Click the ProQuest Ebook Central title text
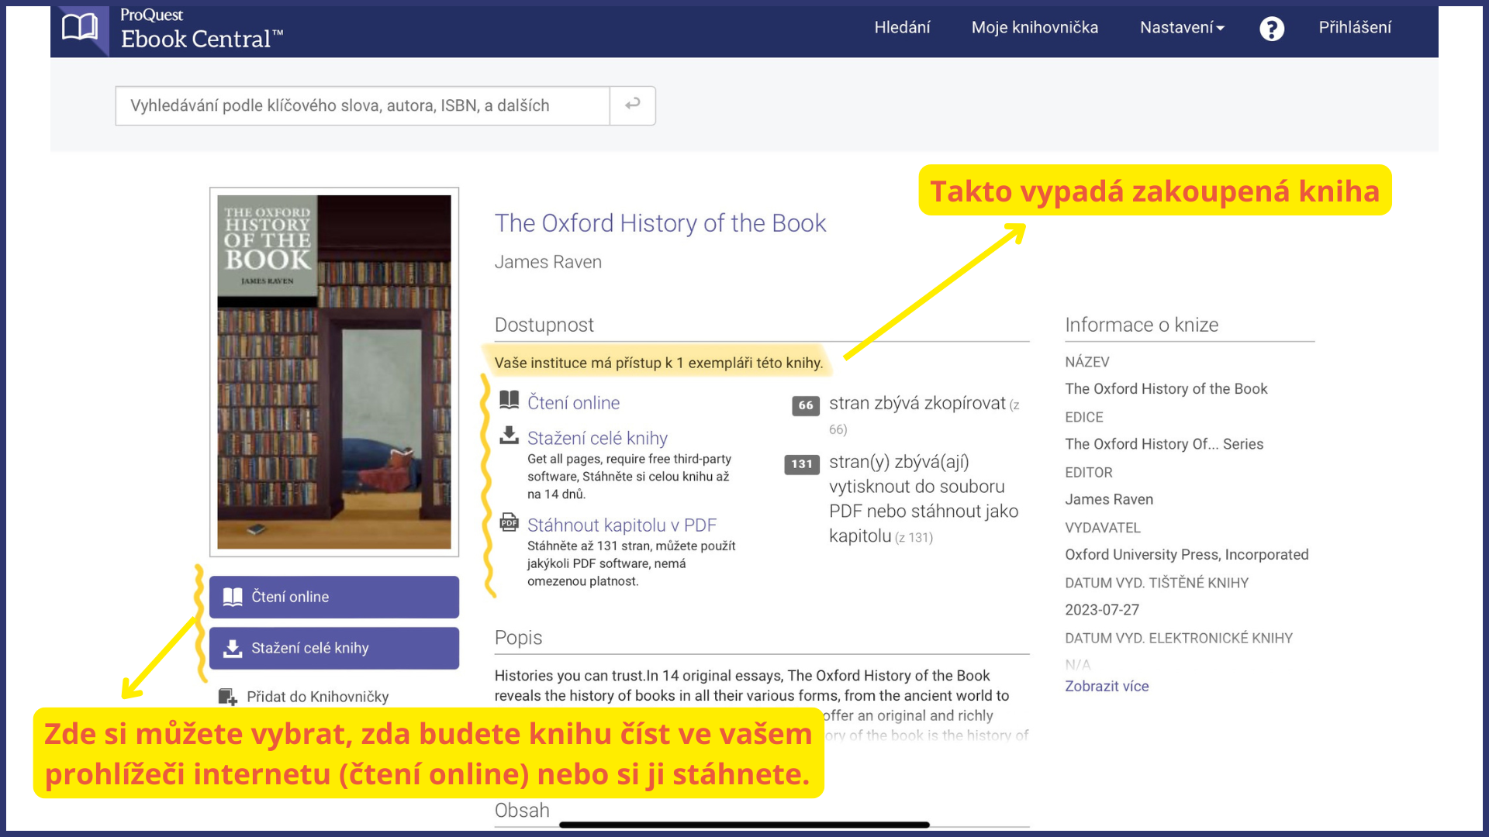 tap(202, 29)
